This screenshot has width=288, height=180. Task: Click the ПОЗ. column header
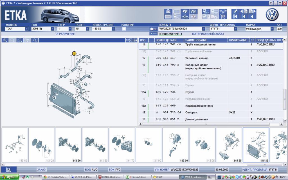click(143, 40)
